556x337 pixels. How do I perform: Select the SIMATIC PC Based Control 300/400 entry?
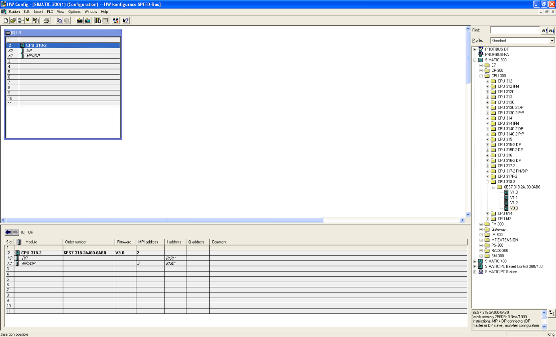point(513,266)
